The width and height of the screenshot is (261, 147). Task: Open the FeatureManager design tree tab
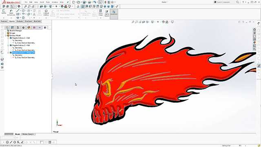pos(7,27)
